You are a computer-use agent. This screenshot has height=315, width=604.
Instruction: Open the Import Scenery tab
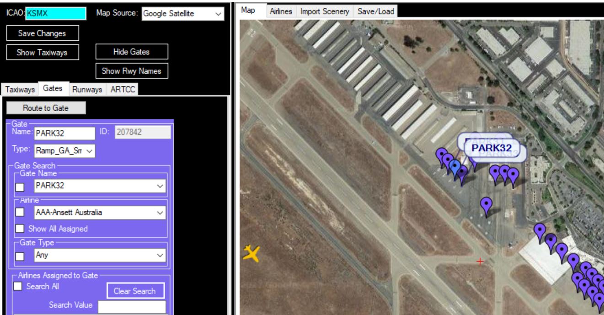click(x=325, y=11)
